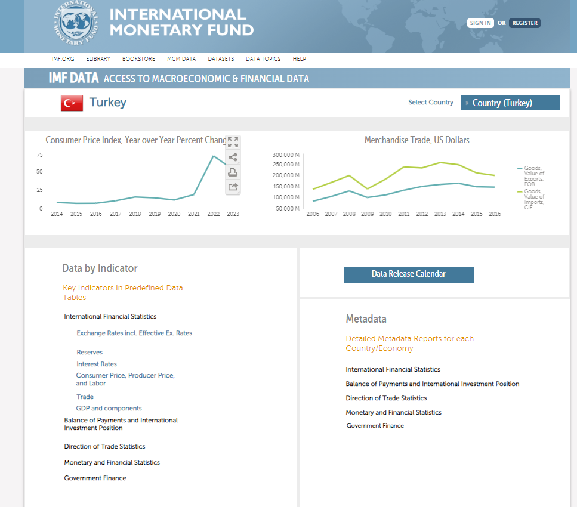Click the Merchandise Trade, US Dollars chart title
This screenshot has height=507, width=577.
pos(416,140)
